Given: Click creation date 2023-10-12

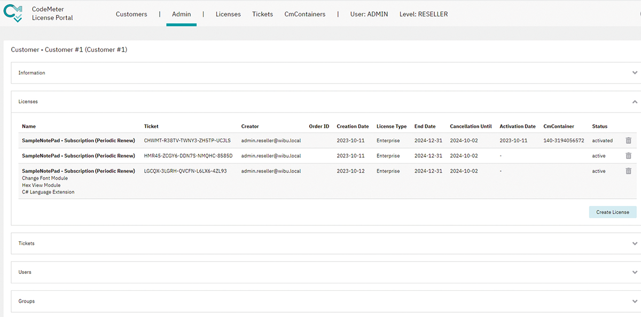Looking at the screenshot, I should [350, 171].
